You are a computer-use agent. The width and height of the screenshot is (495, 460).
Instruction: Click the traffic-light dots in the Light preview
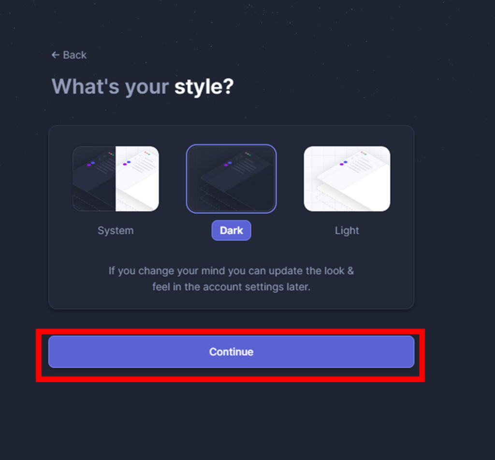coord(364,153)
